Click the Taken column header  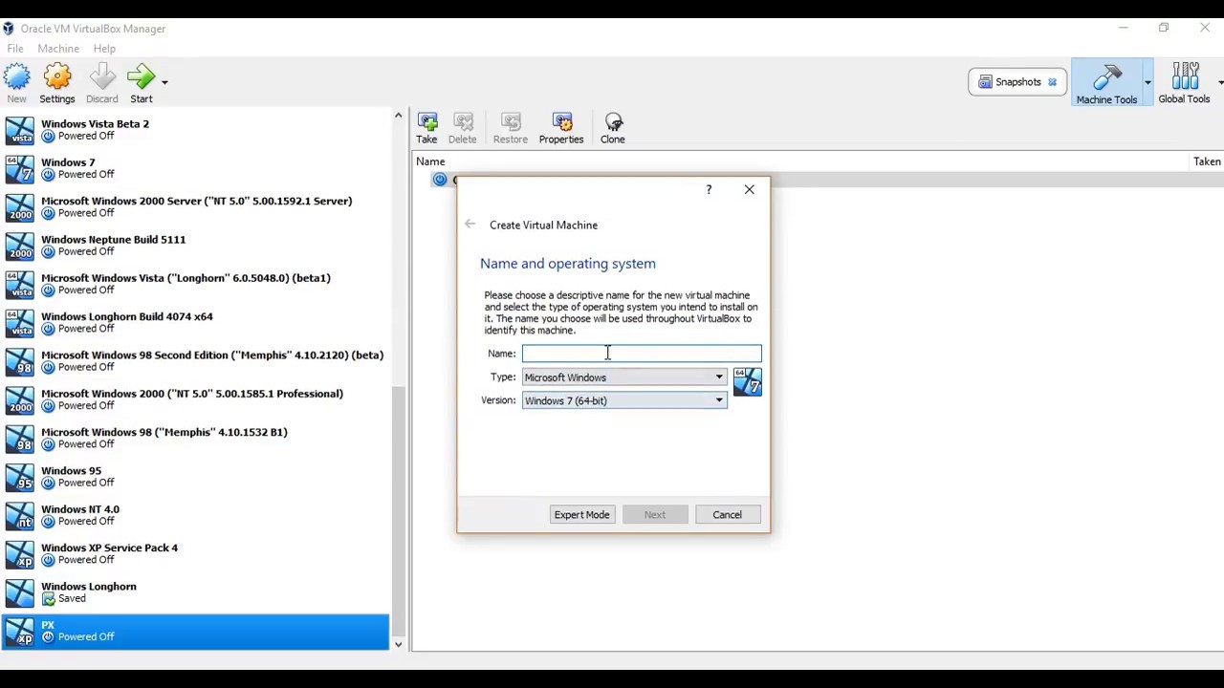[1207, 161]
